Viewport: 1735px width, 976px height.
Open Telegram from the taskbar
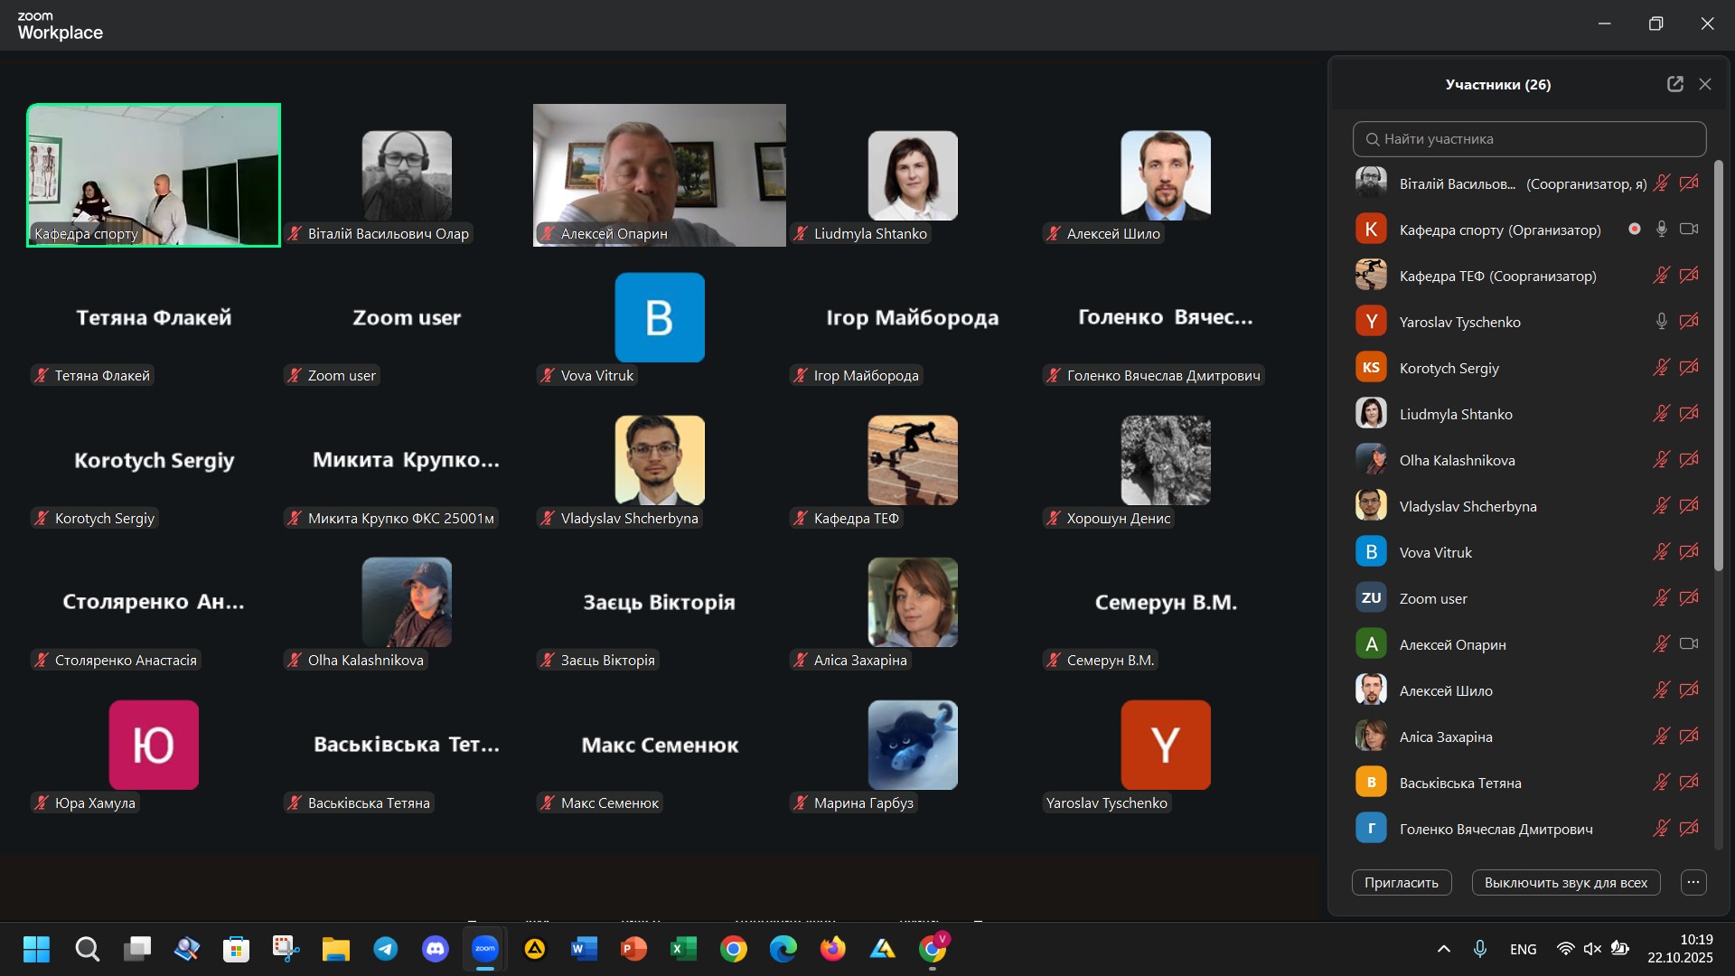point(386,949)
